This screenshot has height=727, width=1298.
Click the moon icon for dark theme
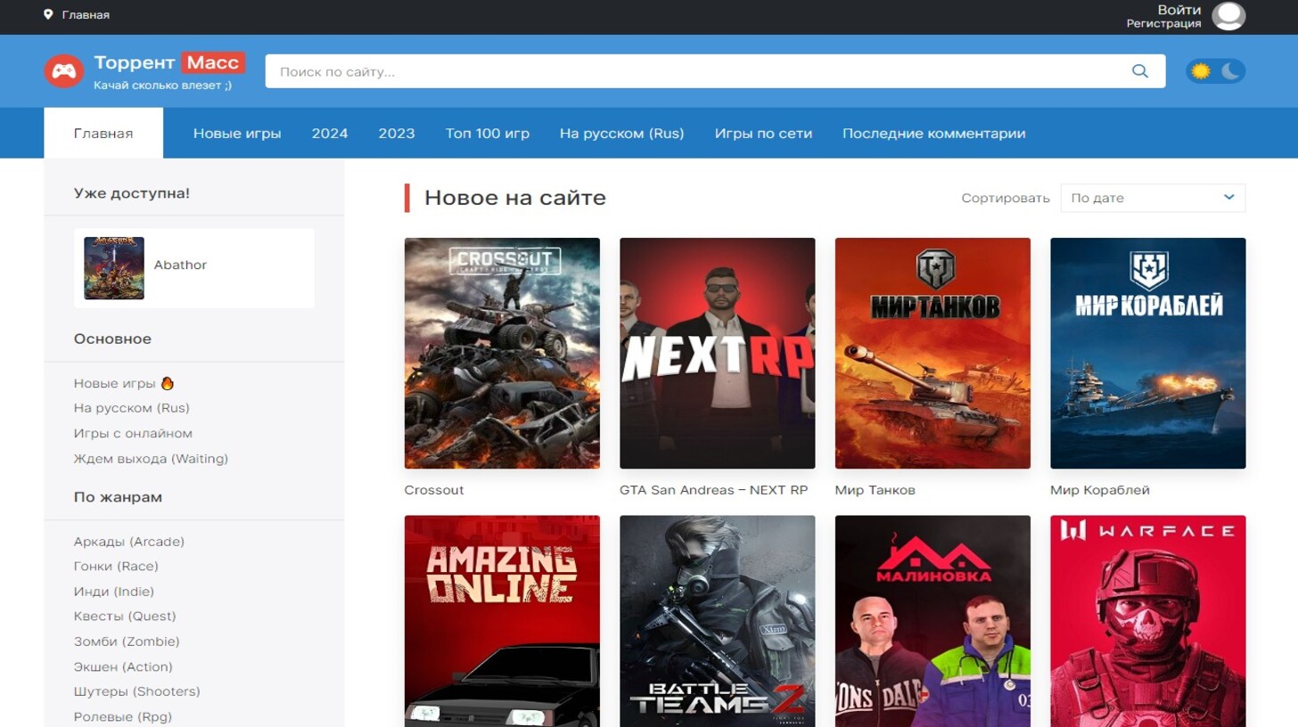click(x=1230, y=71)
